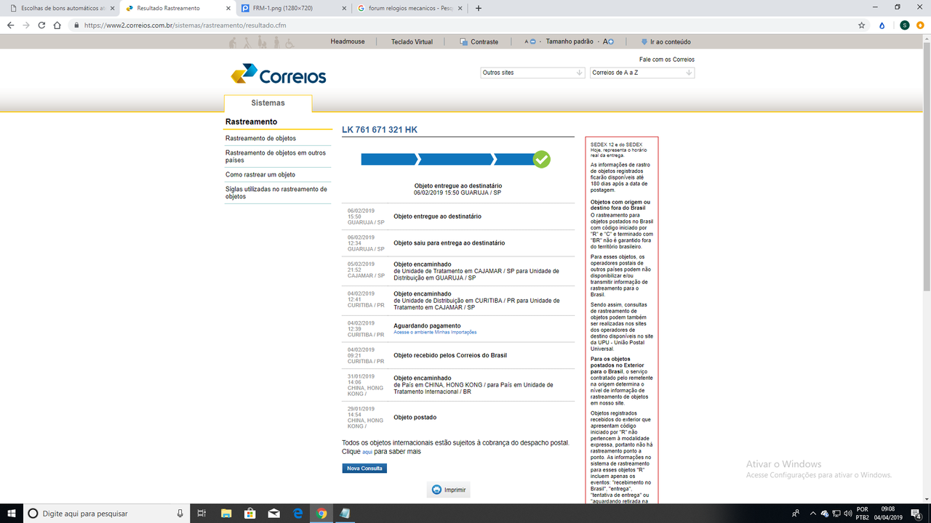This screenshot has width=931, height=523.
Task: Switch to forum relogios mecanicos tab
Action: click(408, 8)
